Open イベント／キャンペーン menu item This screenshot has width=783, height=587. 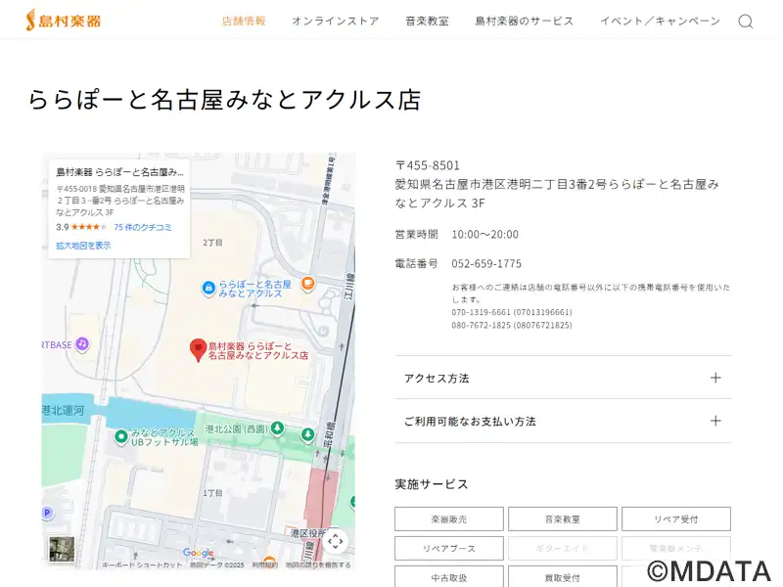pos(660,21)
